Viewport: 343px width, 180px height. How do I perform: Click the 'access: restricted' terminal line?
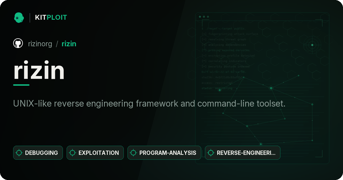point(217,83)
